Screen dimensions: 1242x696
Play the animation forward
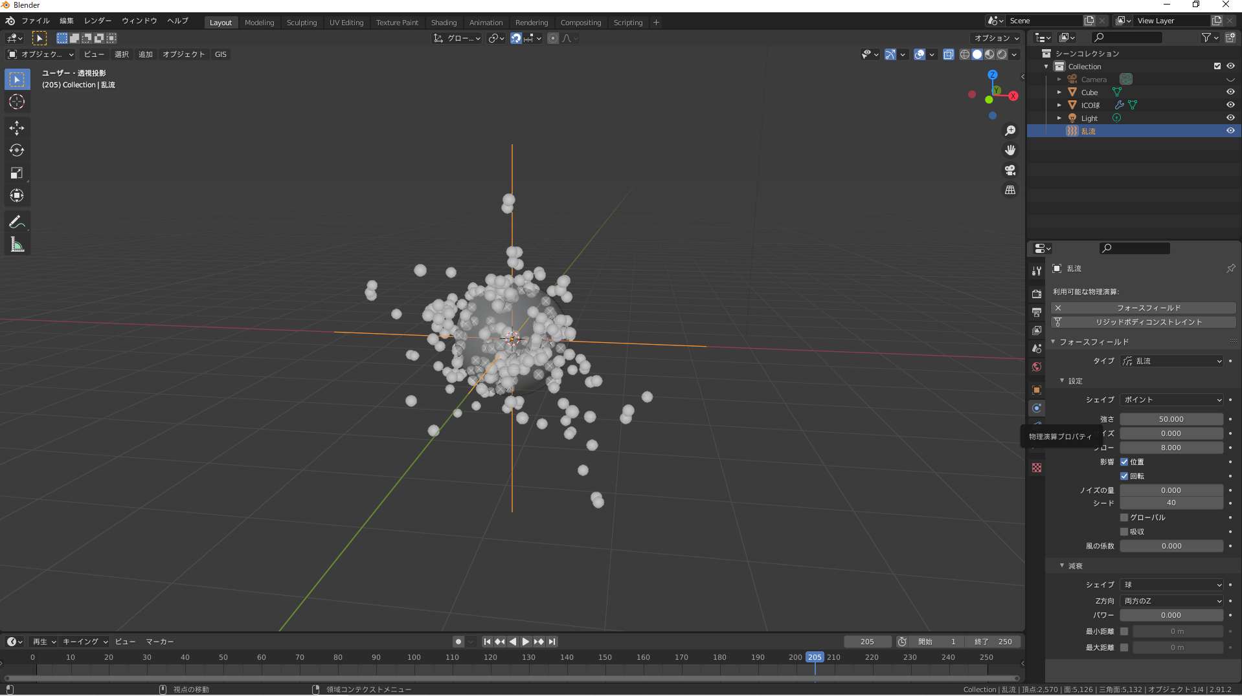click(526, 642)
